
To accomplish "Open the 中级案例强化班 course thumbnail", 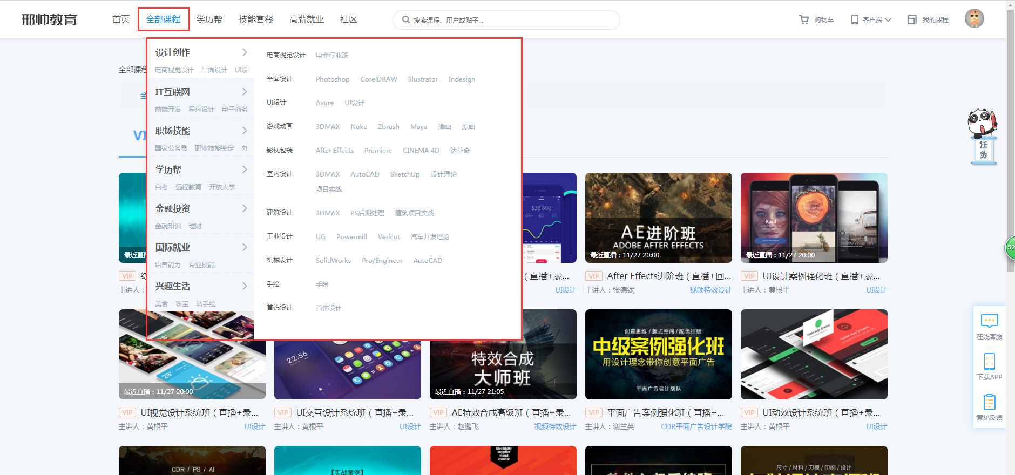I will 658,354.
